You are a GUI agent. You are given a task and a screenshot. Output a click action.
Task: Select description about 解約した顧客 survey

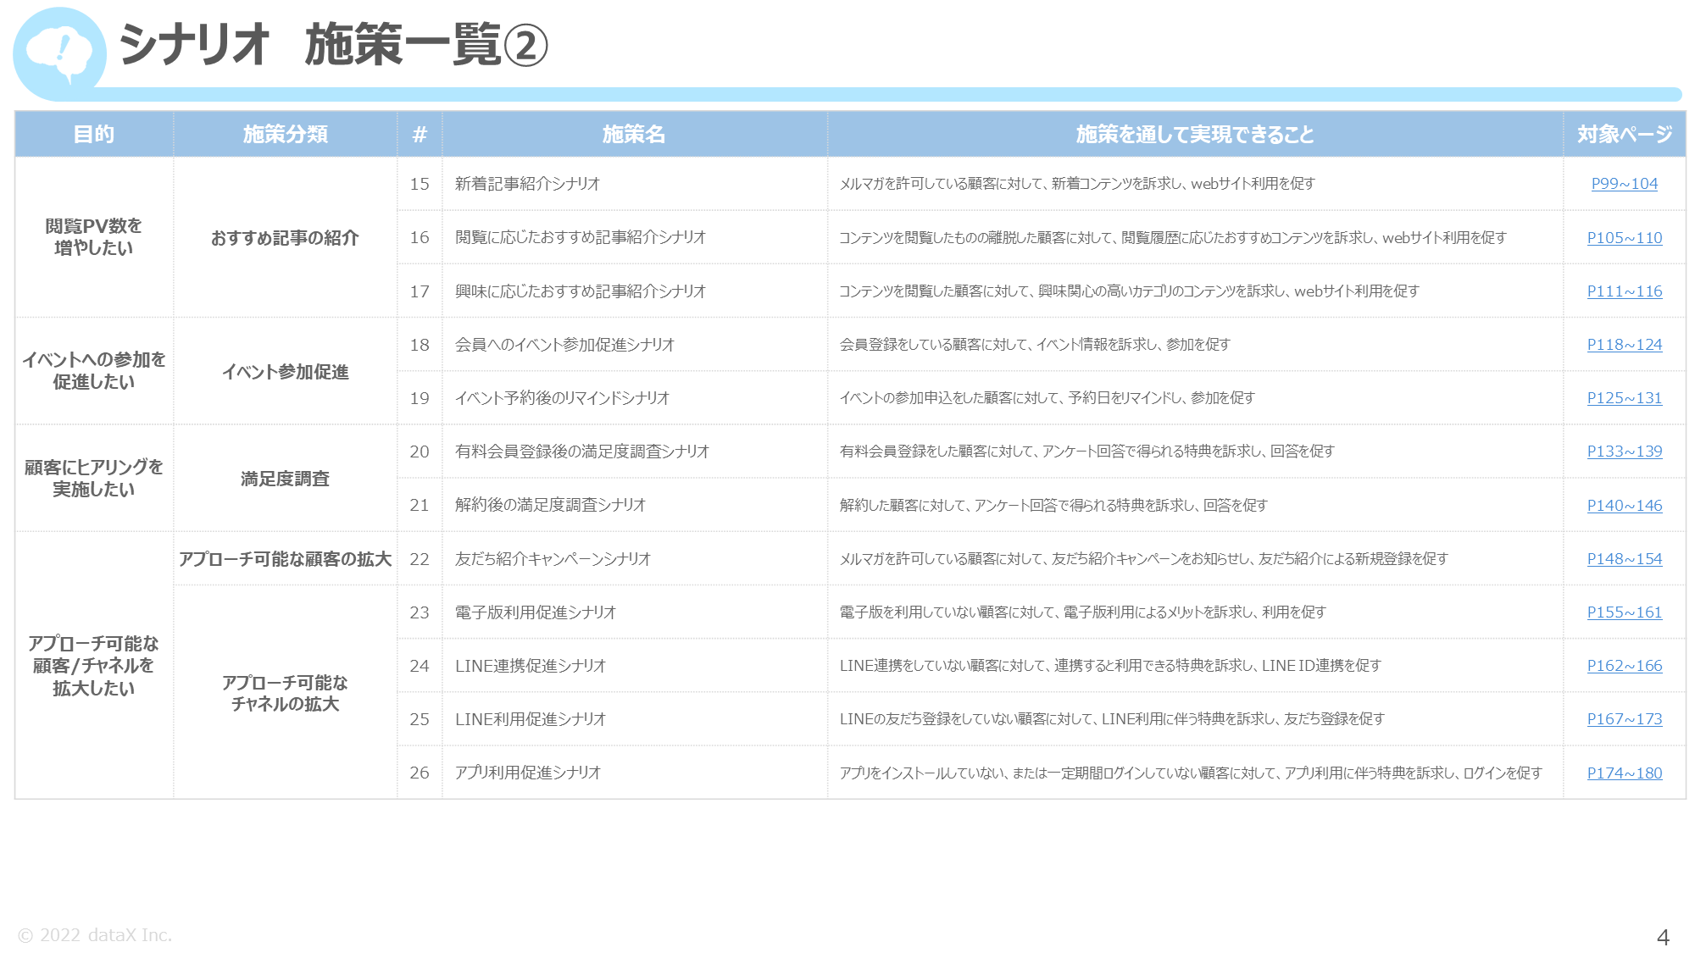click(x=1195, y=505)
